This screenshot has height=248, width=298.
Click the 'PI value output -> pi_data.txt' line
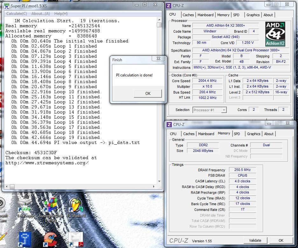pos(76,142)
